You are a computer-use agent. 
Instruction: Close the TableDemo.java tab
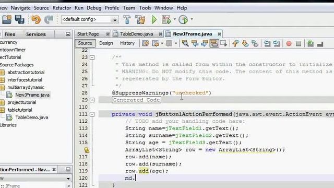pos(160,34)
